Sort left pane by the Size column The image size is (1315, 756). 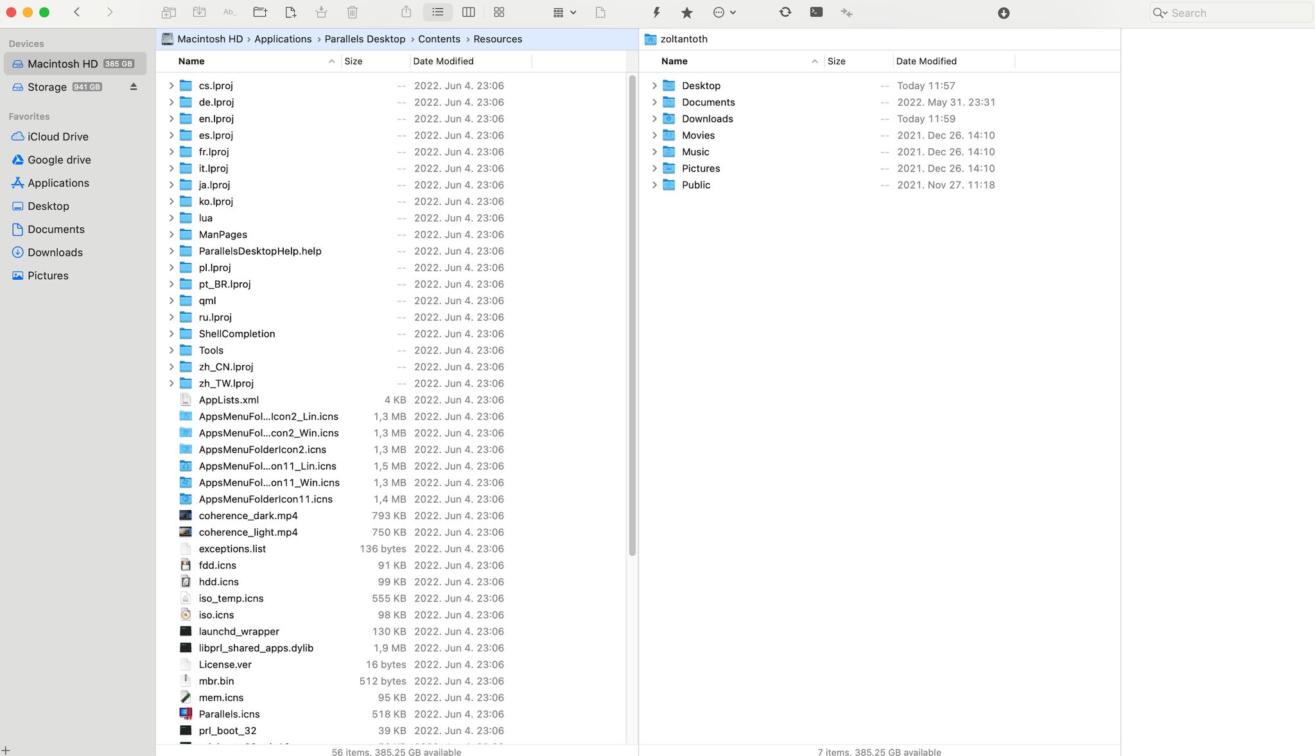(x=375, y=61)
